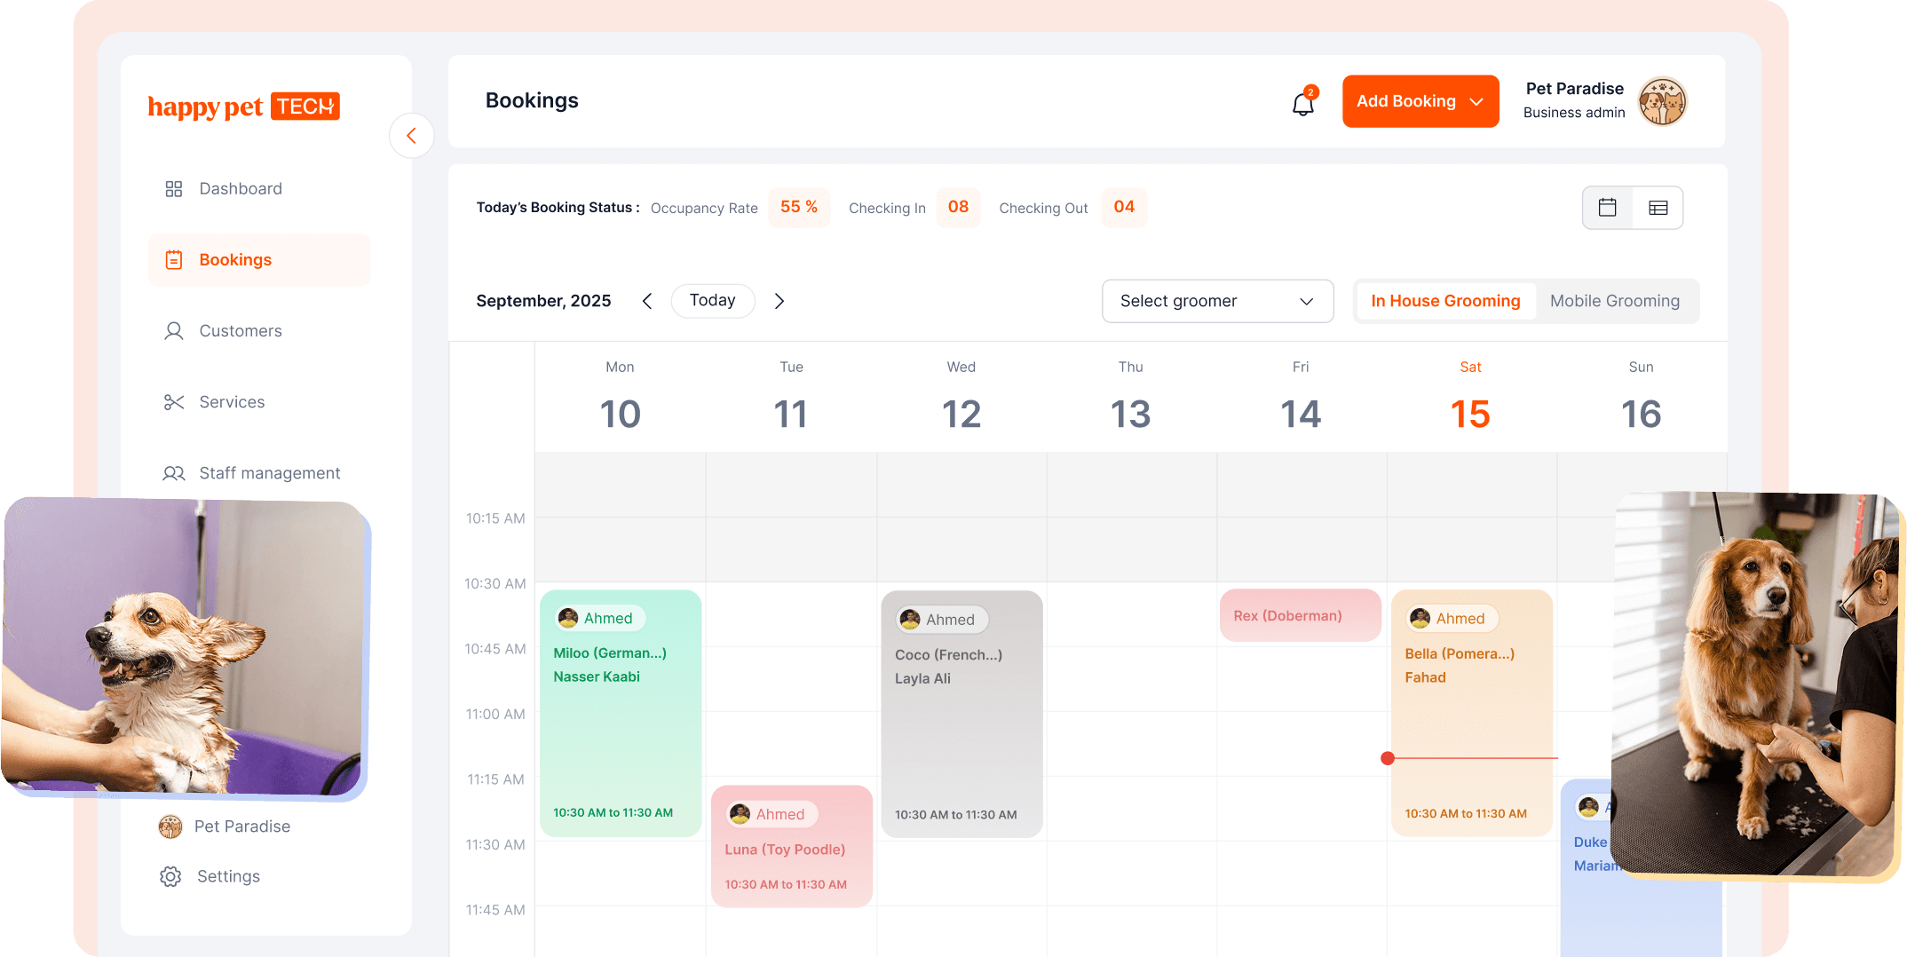Screen dimensions: 1907x957
Task: Toggle to Mobile Grooming
Action: click(x=1614, y=301)
